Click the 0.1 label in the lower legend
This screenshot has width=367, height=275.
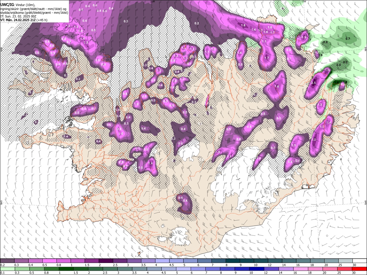pyautogui.click(x=2, y=273)
